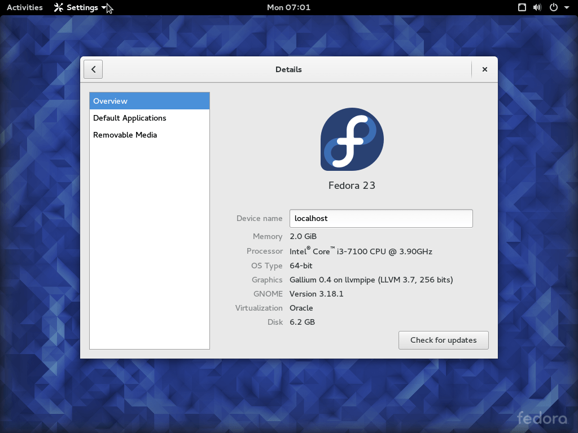Click the Details window title

tap(288, 69)
